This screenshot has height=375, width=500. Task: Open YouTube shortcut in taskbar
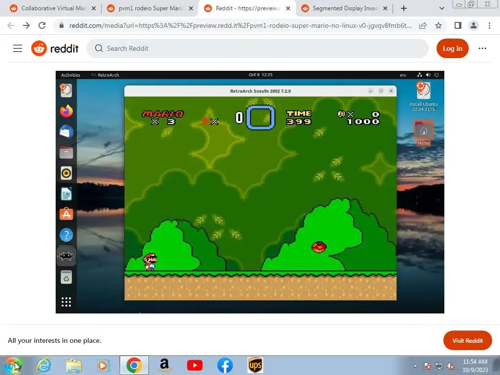(x=195, y=365)
